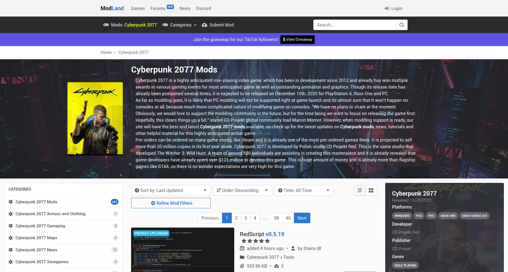
Task: Go to page 39 in pagination
Action: click(x=276, y=218)
